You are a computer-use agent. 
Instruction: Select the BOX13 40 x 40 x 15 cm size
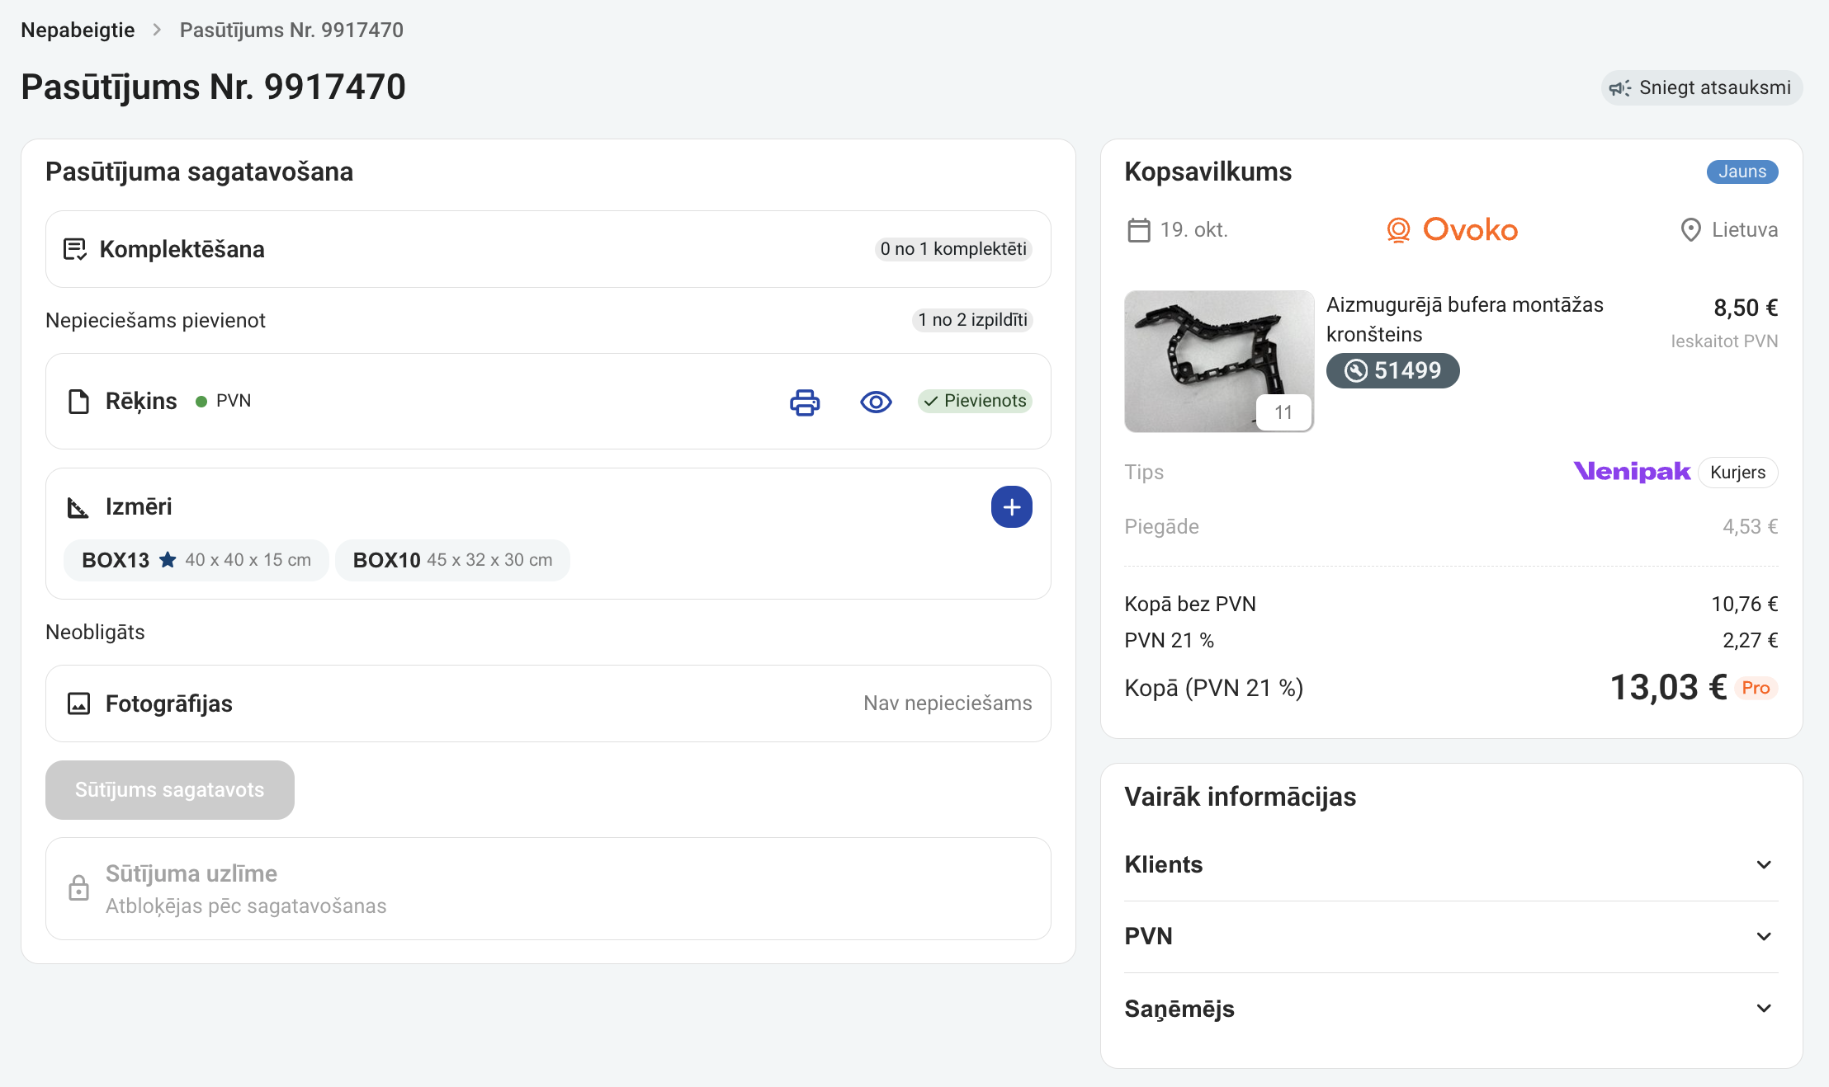196,560
